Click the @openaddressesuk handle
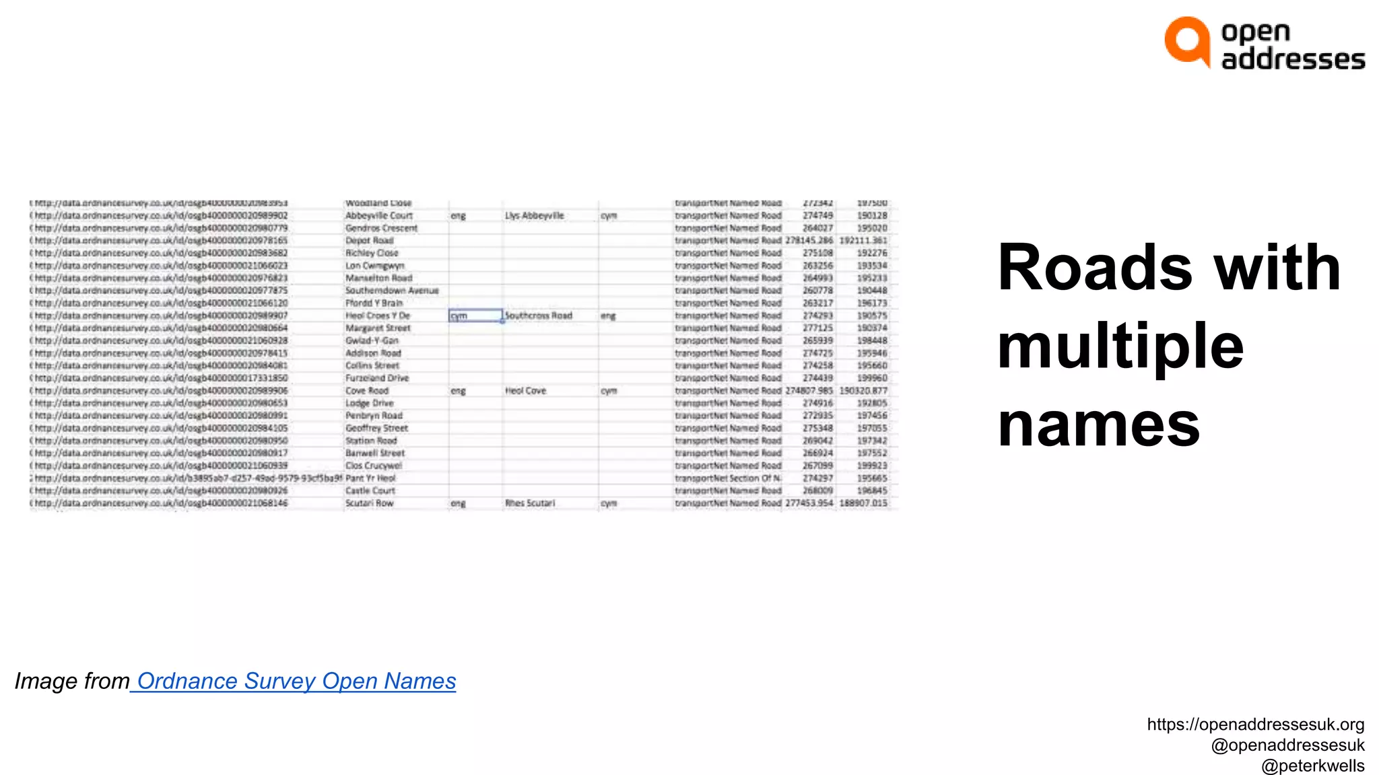 click(1287, 745)
